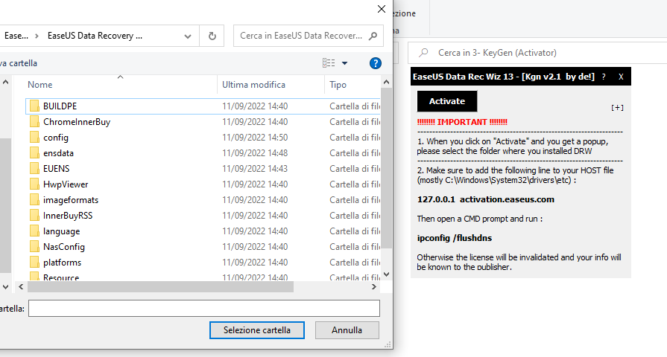The height and width of the screenshot is (357, 667).
Task: Open the address bar history dropdown chevron
Action: click(x=188, y=36)
